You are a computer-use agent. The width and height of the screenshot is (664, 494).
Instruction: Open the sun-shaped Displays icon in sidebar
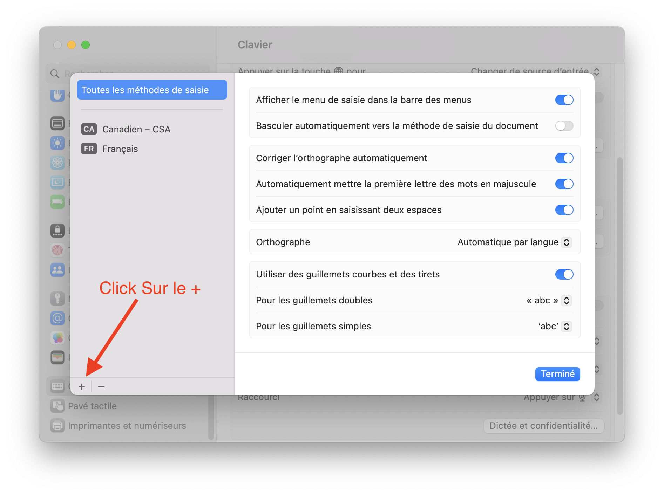point(57,143)
